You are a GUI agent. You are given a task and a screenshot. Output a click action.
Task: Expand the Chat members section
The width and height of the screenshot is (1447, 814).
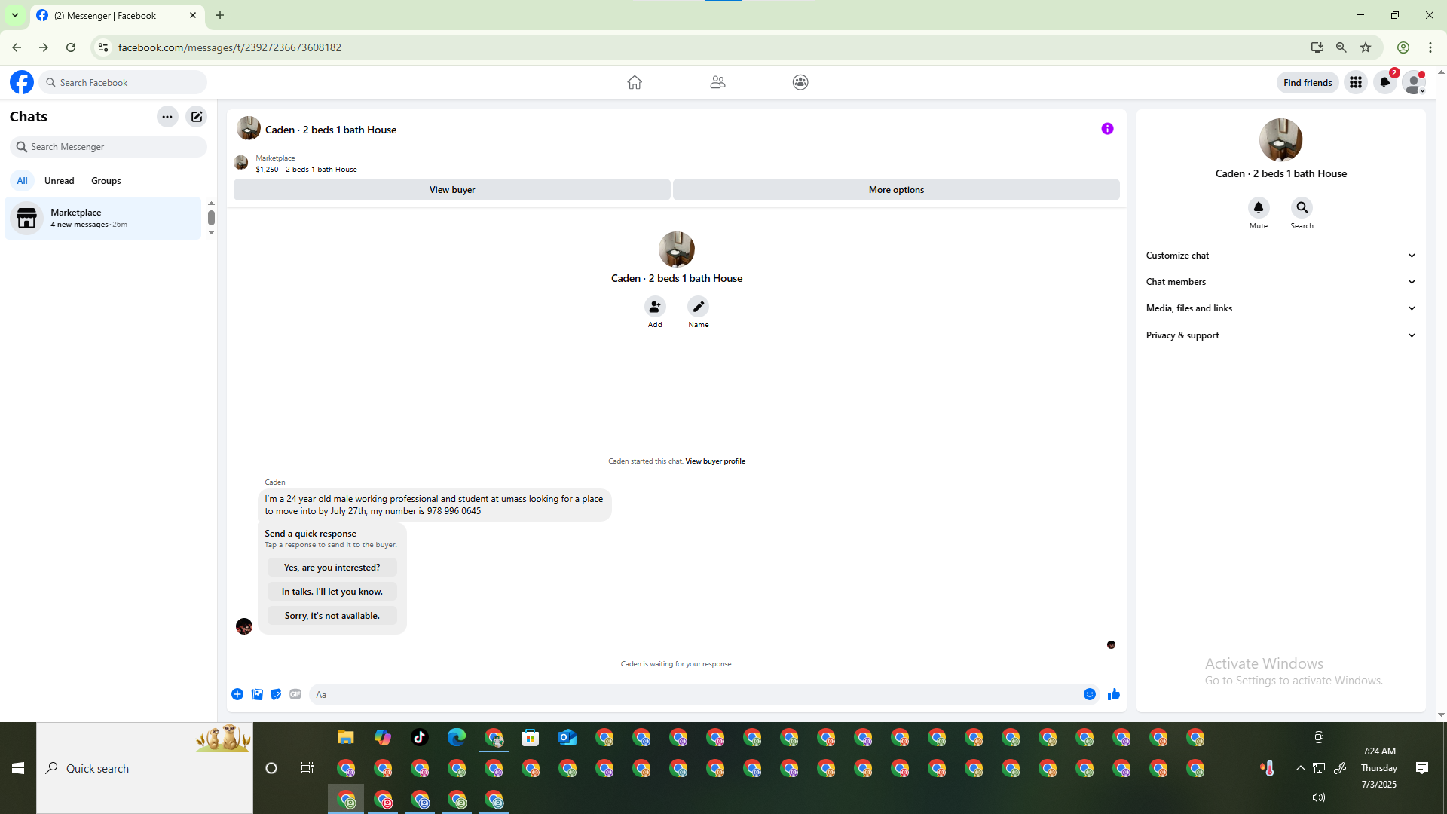tap(1280, 282)
